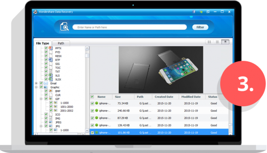Click the BMP file type icon
267x153 pixels.
(51, 91)
